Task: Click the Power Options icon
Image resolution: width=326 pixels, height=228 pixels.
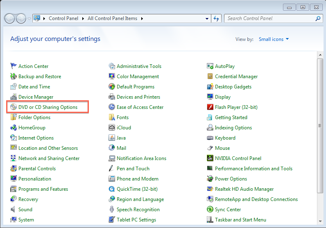Action: click(210, 178)
